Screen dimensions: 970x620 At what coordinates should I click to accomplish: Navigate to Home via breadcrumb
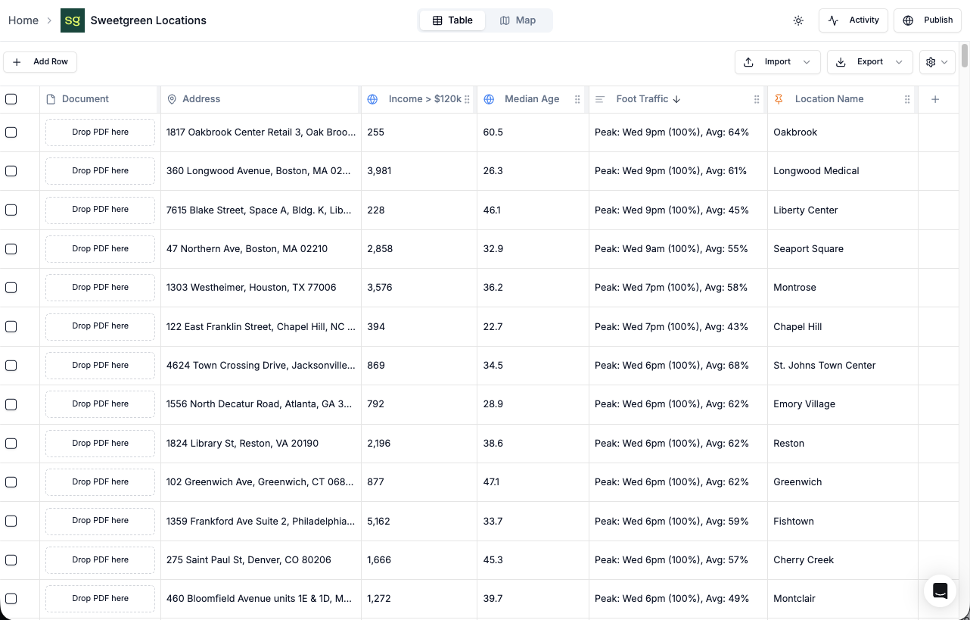[23, 20]
